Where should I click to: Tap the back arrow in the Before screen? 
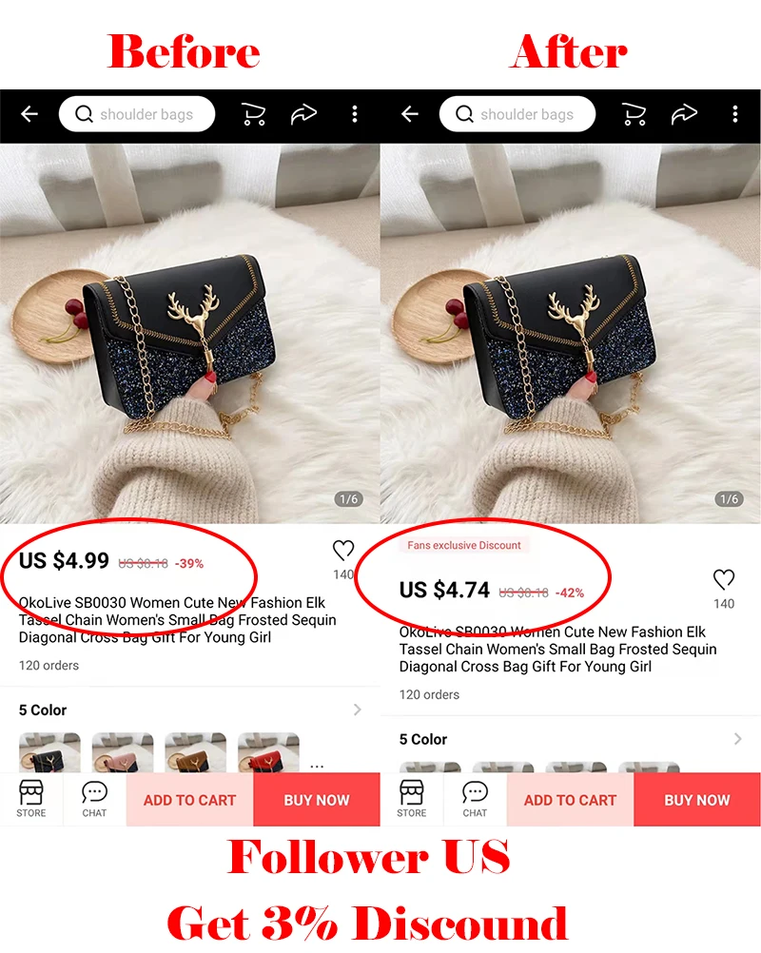[29, 113]
